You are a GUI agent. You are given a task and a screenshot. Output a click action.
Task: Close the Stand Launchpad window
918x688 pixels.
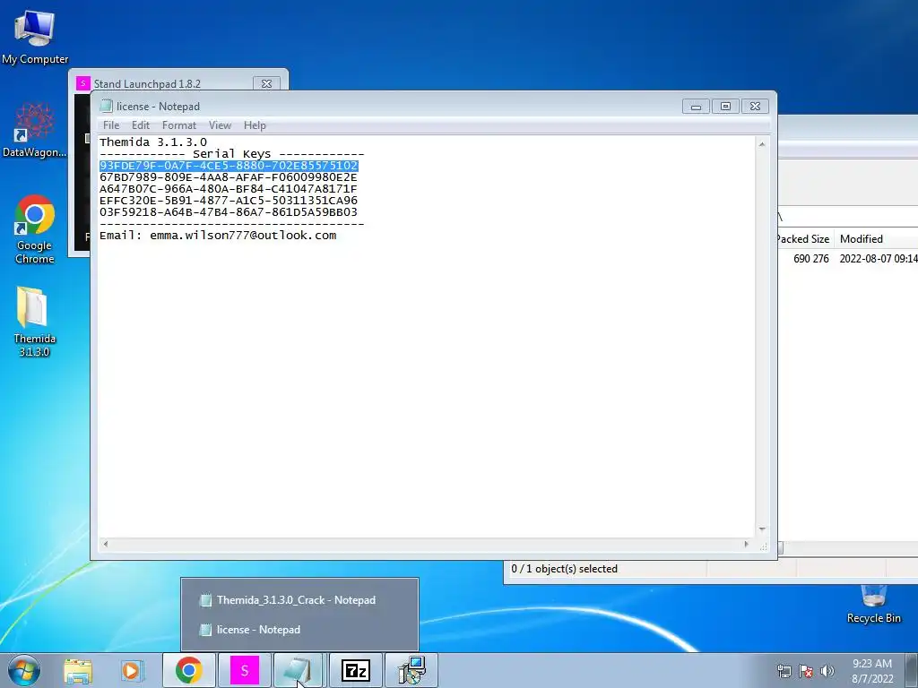tap(266, 83)
